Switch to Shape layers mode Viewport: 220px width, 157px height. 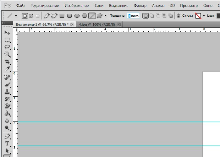25,16
